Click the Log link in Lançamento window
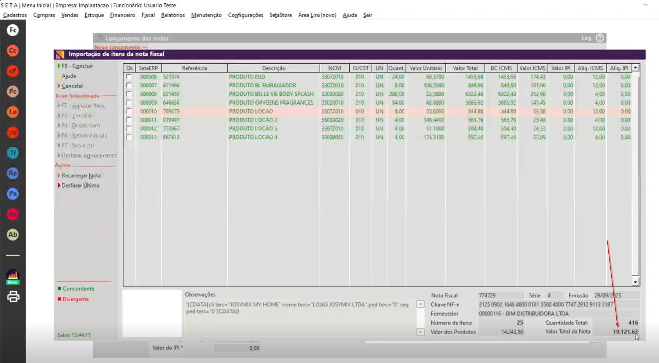This screenshot has width=659, height=363. tap(586, 38)
